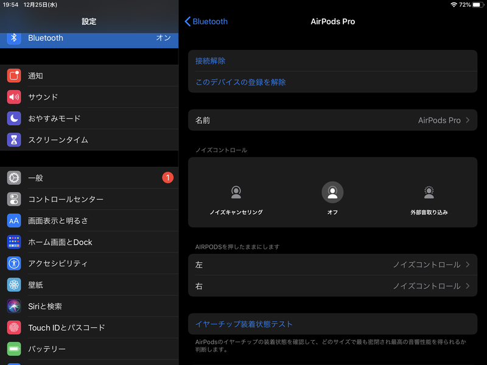Tap the 12月25日(水) date
This screenshot has height=365, width=487.
tap(40, 5)
